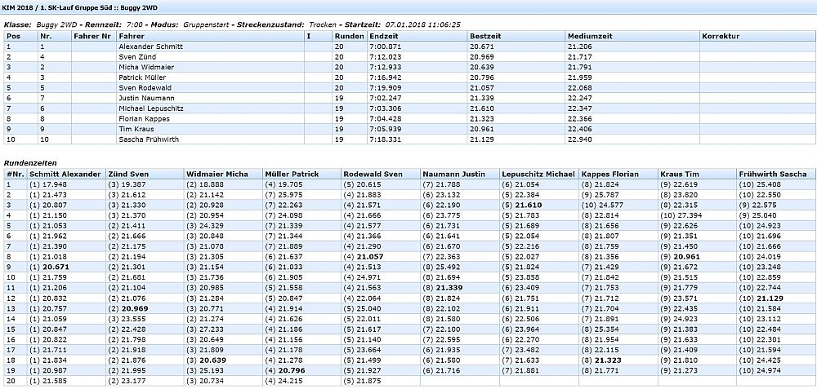The height and width of the screenshot is (389, 817).
Task: Select Alexander Schmitt in the results table
Action: pos(150,47)
